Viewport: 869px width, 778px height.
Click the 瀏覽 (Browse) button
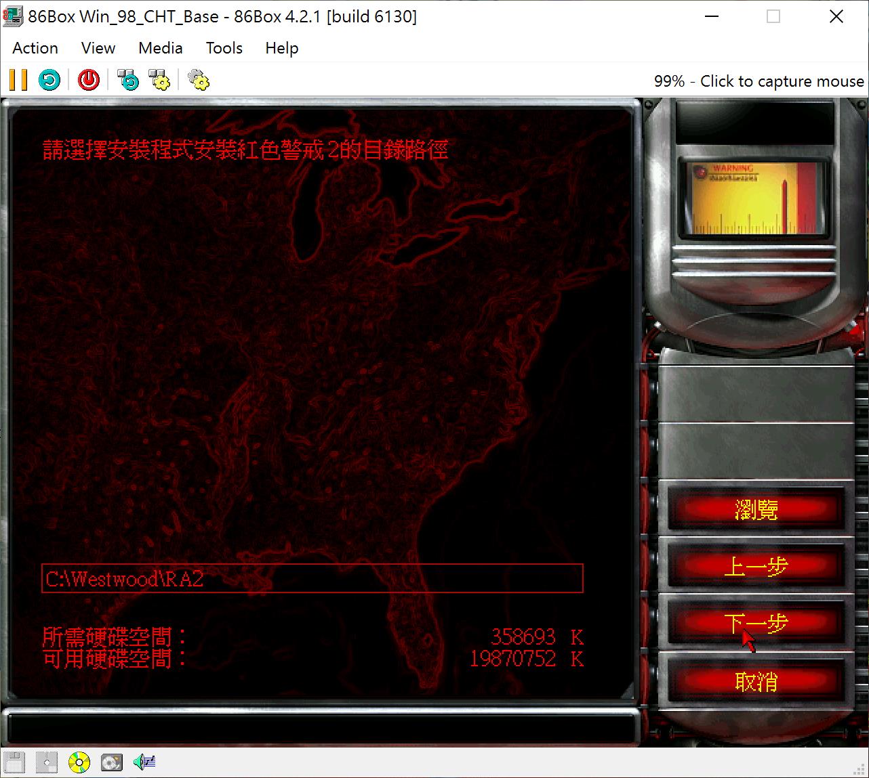point(756,509)
